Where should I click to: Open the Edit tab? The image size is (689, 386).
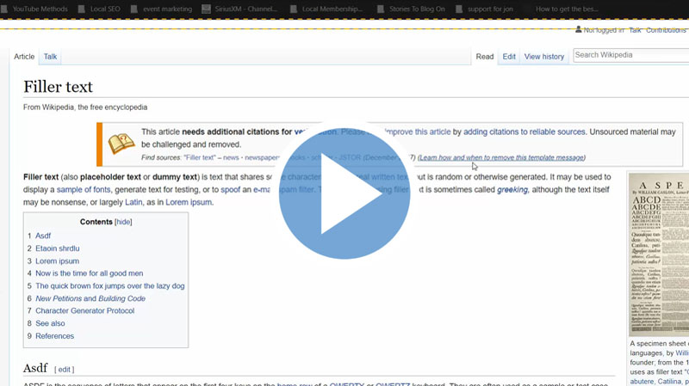pyautogui.click(x=509, y=57)
